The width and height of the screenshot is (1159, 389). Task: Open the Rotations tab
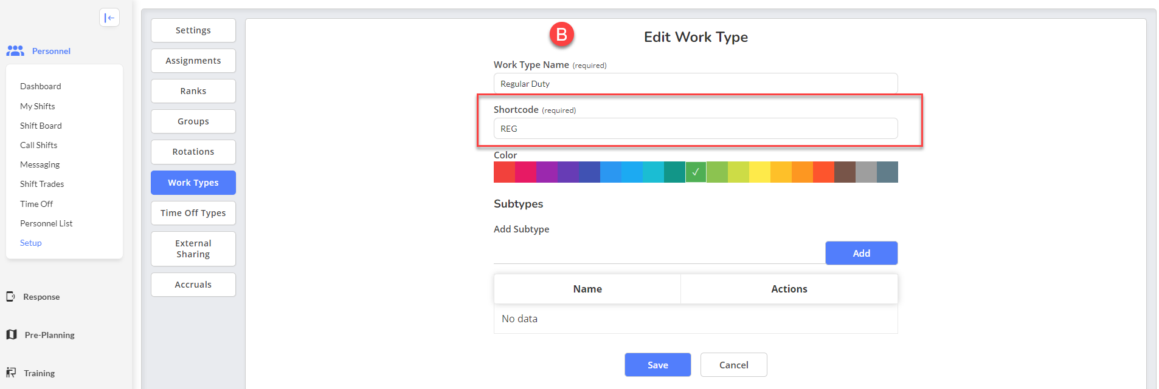(x=193, y=152)
